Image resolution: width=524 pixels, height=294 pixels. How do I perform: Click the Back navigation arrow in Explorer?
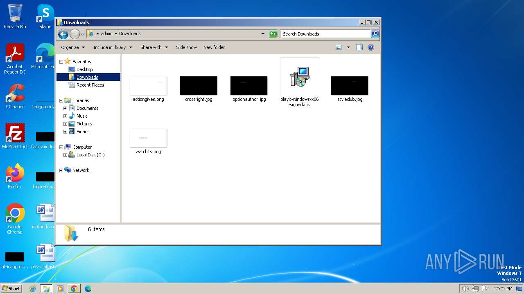pyautogui.click(x=63, y=34)
